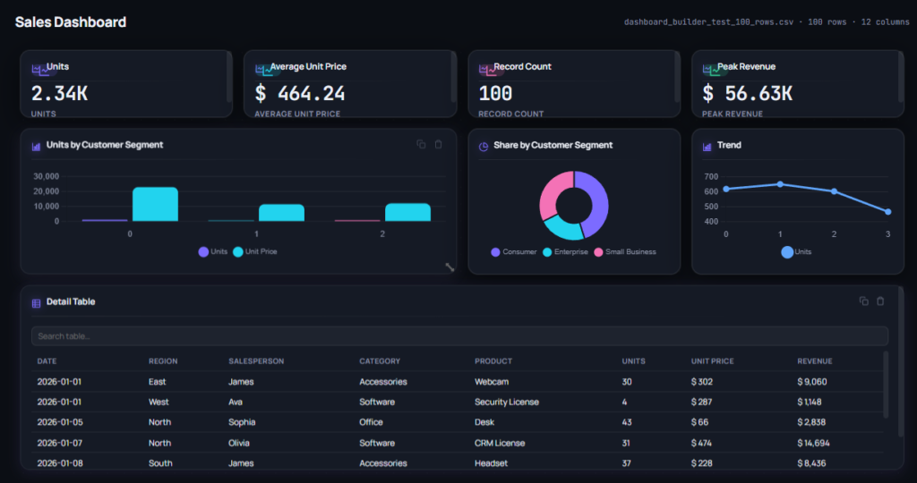Click the chart icon next to Trend title
Viewport: 917px width, 483px height.
707,147
